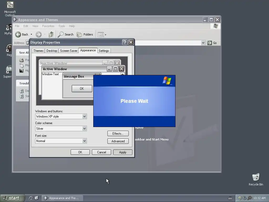269x202 pixels.
Task: Switch to the Settings tab
Action: [104, 51]
